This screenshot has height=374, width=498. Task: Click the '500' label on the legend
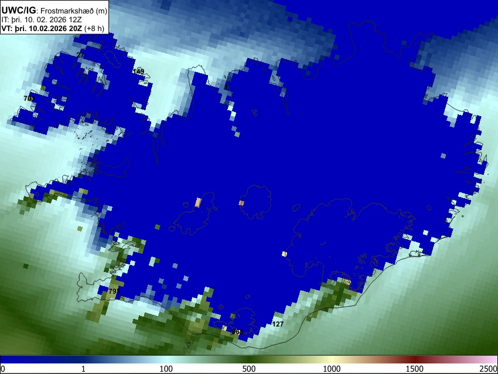point(249,369)
